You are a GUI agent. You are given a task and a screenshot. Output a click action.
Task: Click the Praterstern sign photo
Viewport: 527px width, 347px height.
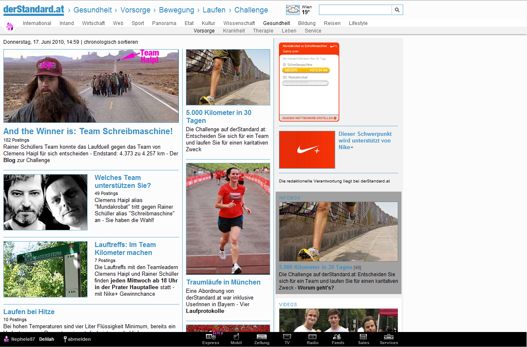point(45,269)
